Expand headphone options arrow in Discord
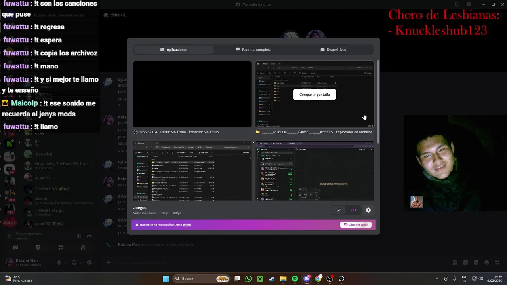This screenshot has height=285, width=507. [80, 262]
